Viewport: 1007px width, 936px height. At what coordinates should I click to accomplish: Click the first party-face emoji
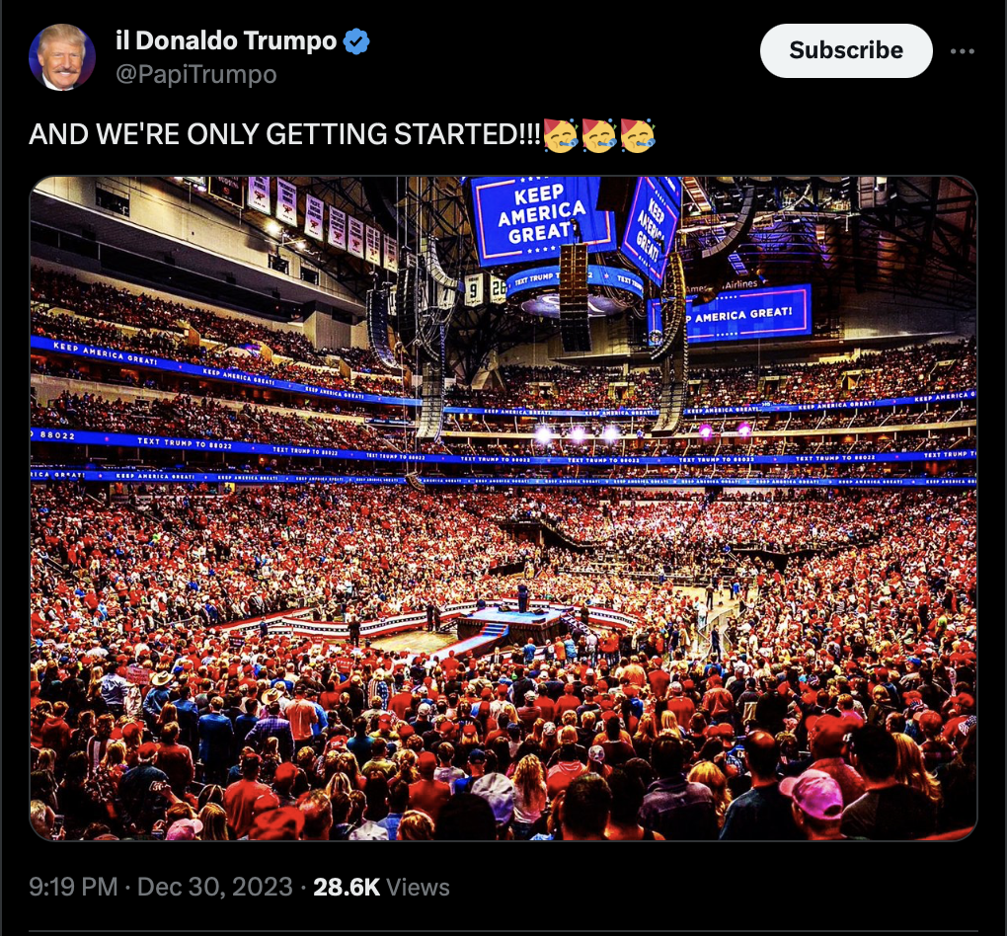pyautogui.click(x=561, y=135)
